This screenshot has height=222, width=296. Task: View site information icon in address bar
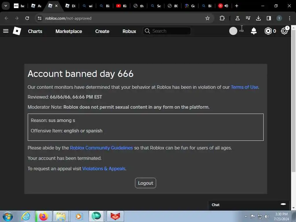(39, 18)
